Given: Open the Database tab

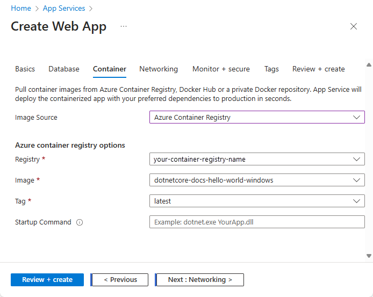Looking at the screenshot, I should pos(64,69).
